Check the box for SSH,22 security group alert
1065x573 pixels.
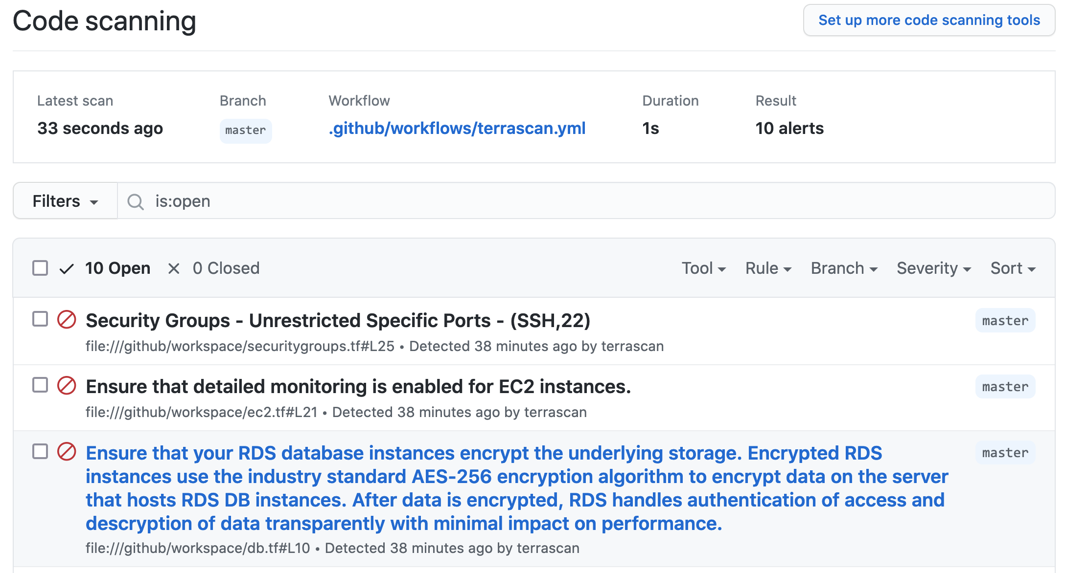tap(40, 319)
